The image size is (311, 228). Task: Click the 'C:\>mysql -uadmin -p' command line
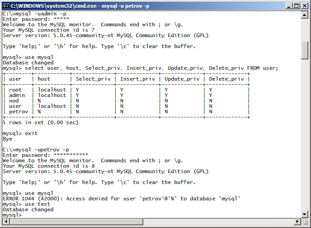(x=34, y=14)
